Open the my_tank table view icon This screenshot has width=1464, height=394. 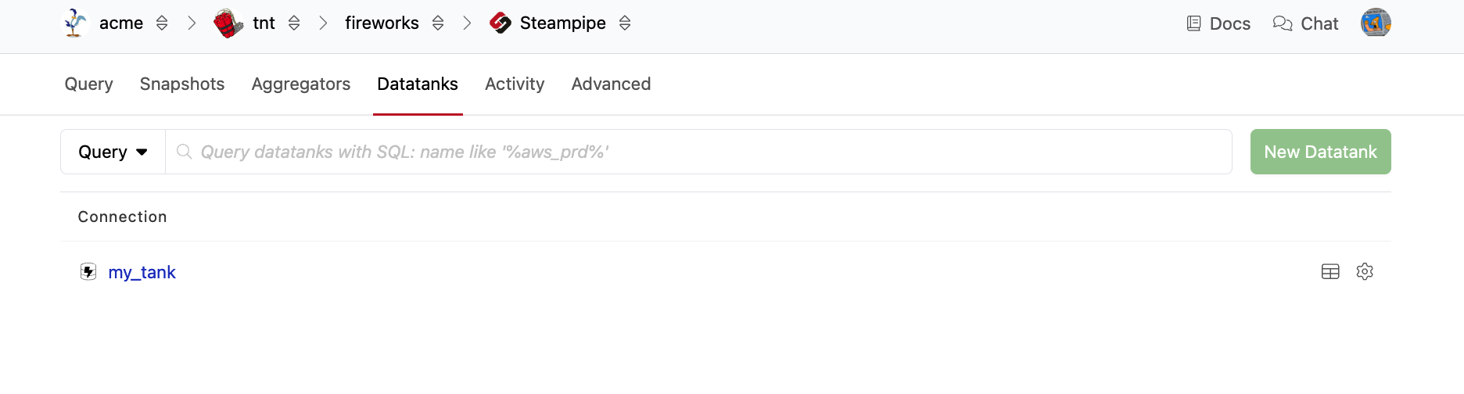(1330, 271)
